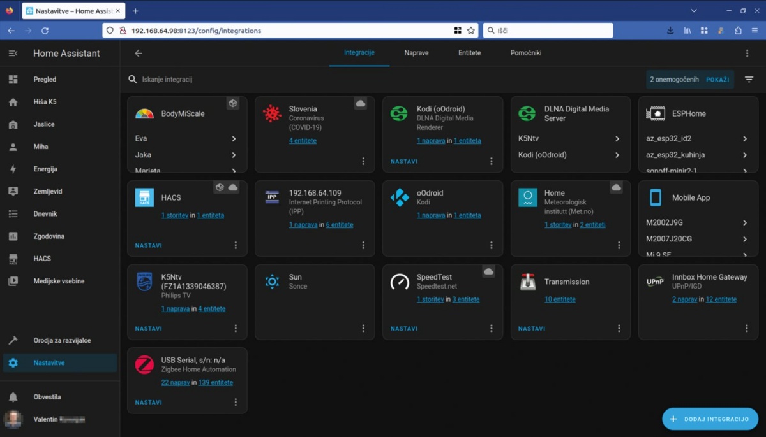Open Orodja za razvijalce tools

(x=60, y=340)
